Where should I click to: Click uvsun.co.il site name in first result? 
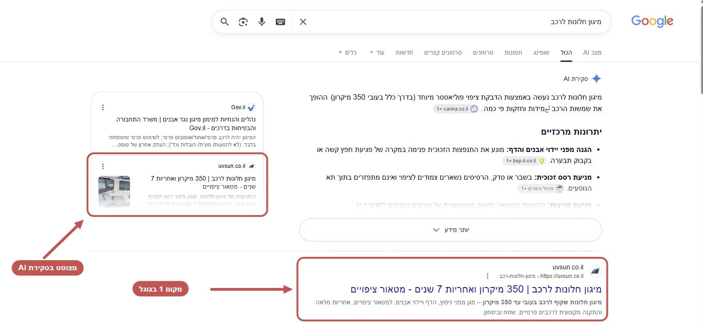pyautogui.click(x=568, y=267)
